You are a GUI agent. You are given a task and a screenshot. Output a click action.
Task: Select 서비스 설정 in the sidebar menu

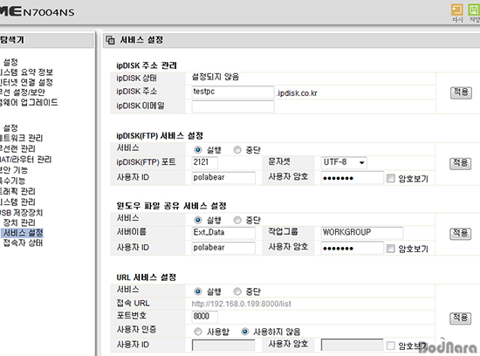(23, 233)
